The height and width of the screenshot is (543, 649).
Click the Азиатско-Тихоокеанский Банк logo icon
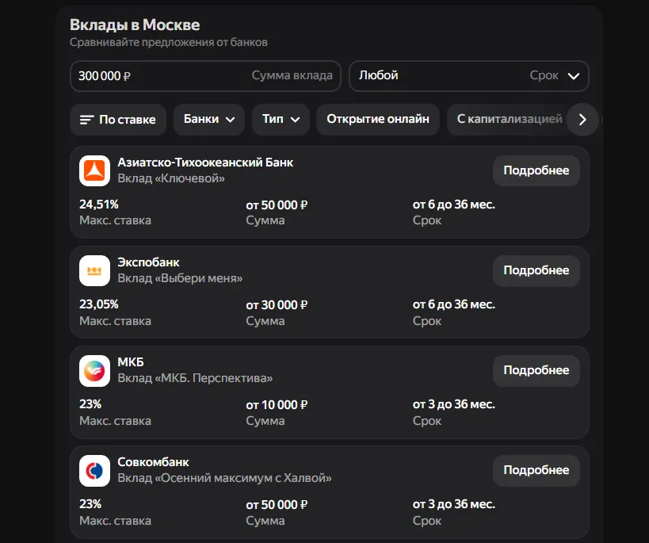point(95,170)
